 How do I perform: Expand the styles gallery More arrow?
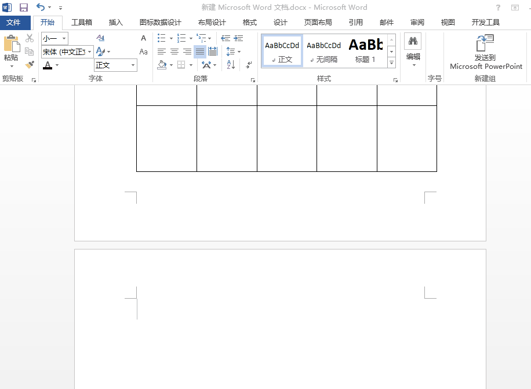[392, 63]
